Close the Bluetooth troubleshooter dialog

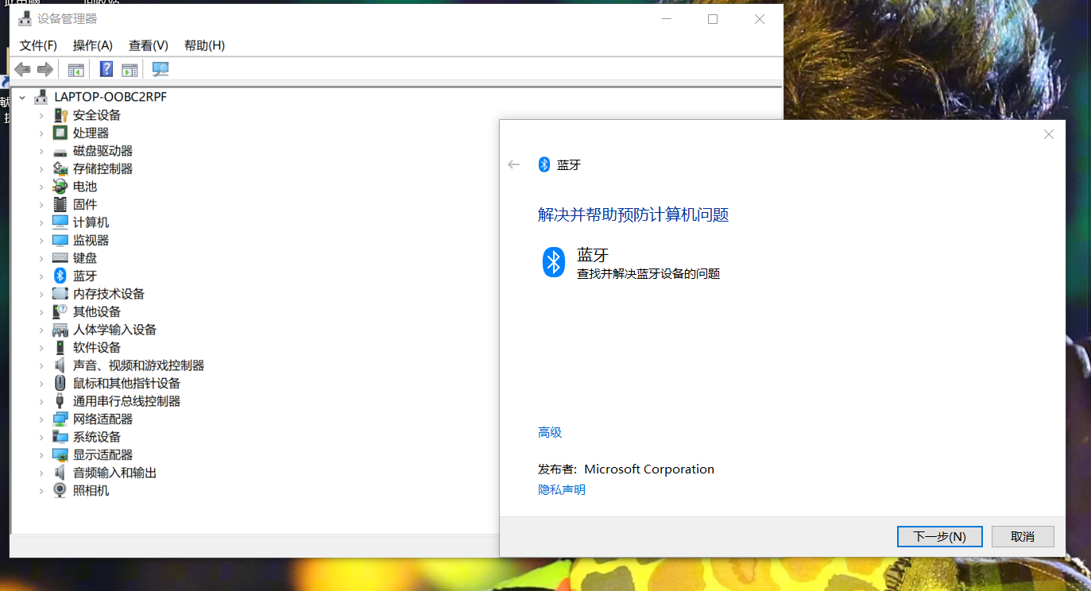pyautogui.click(x=1049, y=134)
